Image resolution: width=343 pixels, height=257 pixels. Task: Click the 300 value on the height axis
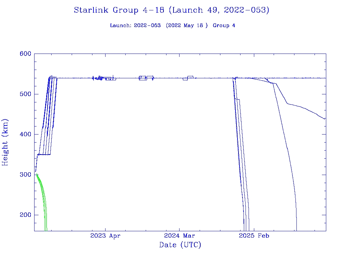pos(25,175)
